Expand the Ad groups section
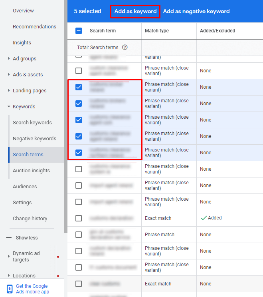 (x=9, y=58)
